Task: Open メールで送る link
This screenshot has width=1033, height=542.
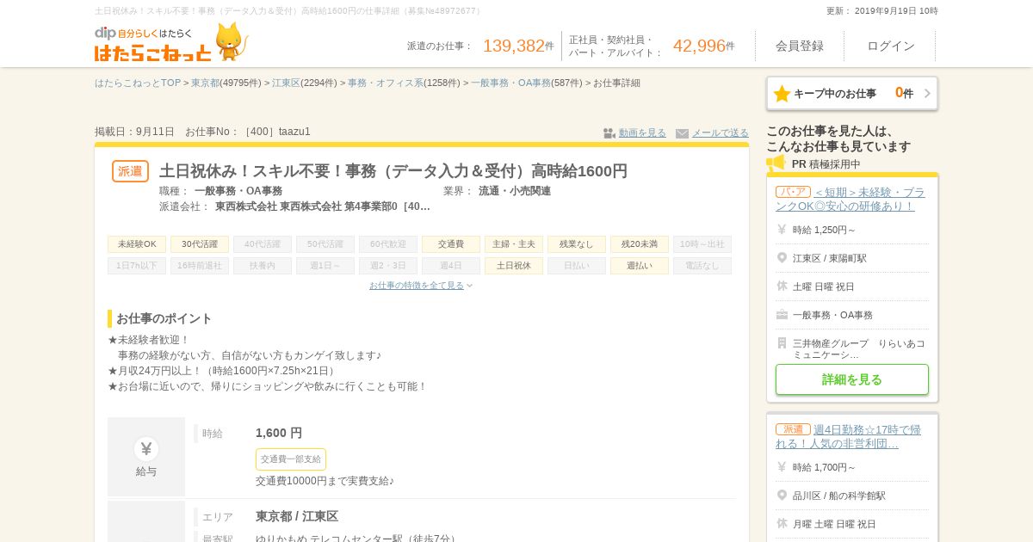Action: coord(721,133)
